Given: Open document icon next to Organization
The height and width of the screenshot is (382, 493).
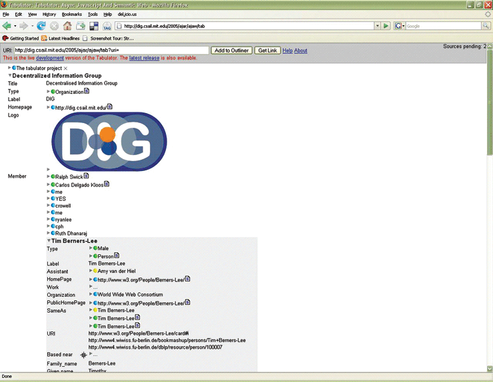Looking at the screenshot, I should [x=87, y=91].
